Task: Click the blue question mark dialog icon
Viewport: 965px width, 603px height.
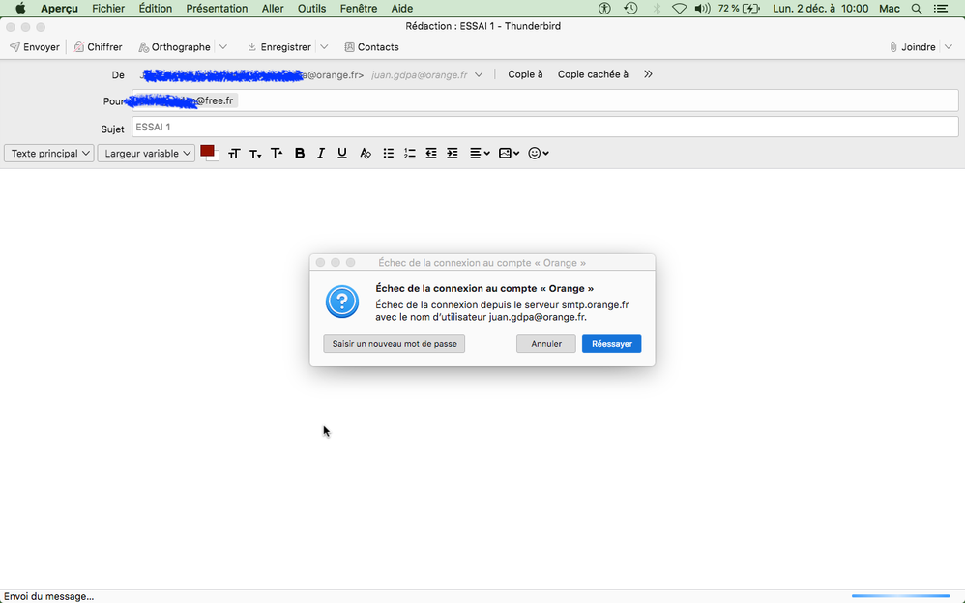Action: (x=342, y=301)
